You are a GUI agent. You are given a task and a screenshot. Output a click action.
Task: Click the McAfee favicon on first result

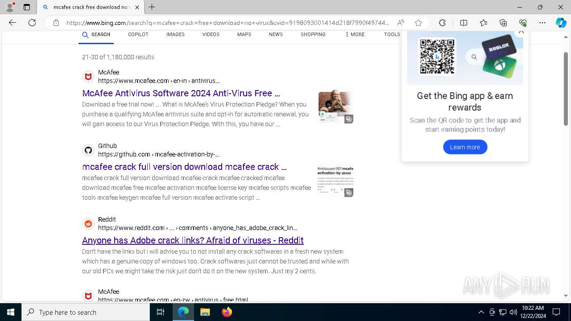point(88,77)
